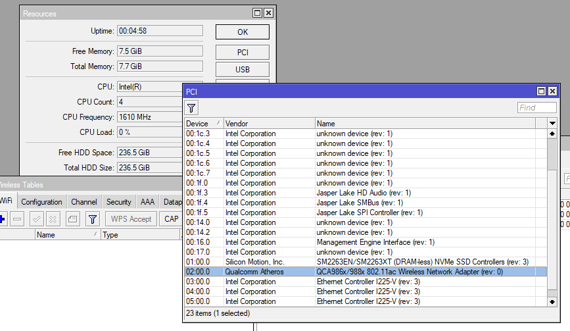Screen dimensions: 570x331
Task: Click scrollbar up arrow in PCI list
Action: tap(552, 134)
